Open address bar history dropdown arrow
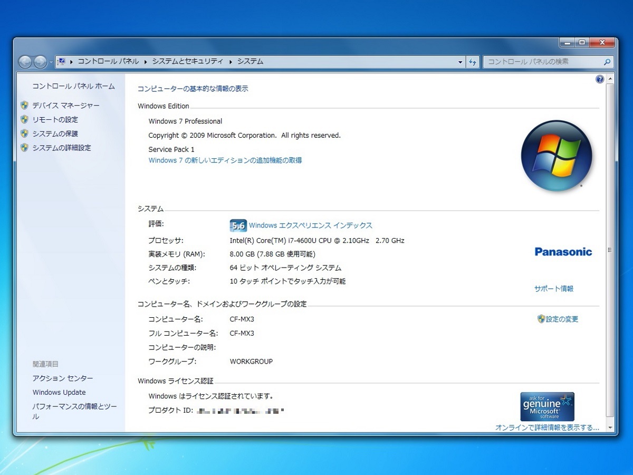Image resolution: width=633 pixels, height=475 pixels. click(x=460, y=62)
